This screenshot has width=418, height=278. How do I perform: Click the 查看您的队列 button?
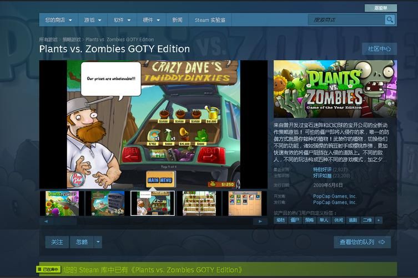(x=362, y=242)
